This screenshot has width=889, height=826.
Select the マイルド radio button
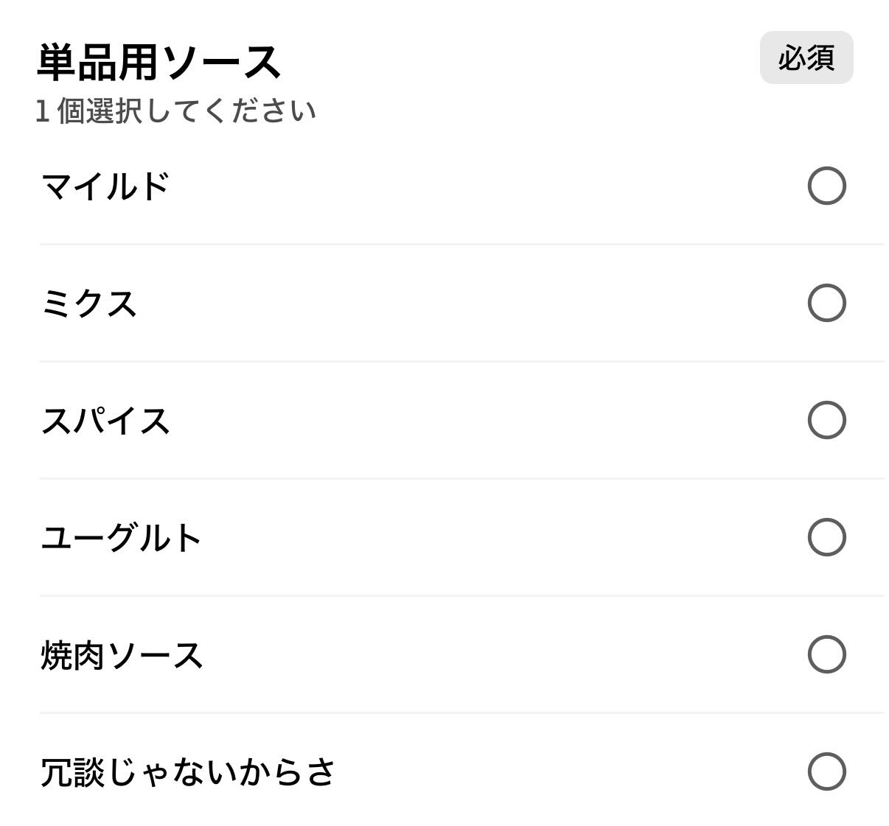(x=826, y=186)
